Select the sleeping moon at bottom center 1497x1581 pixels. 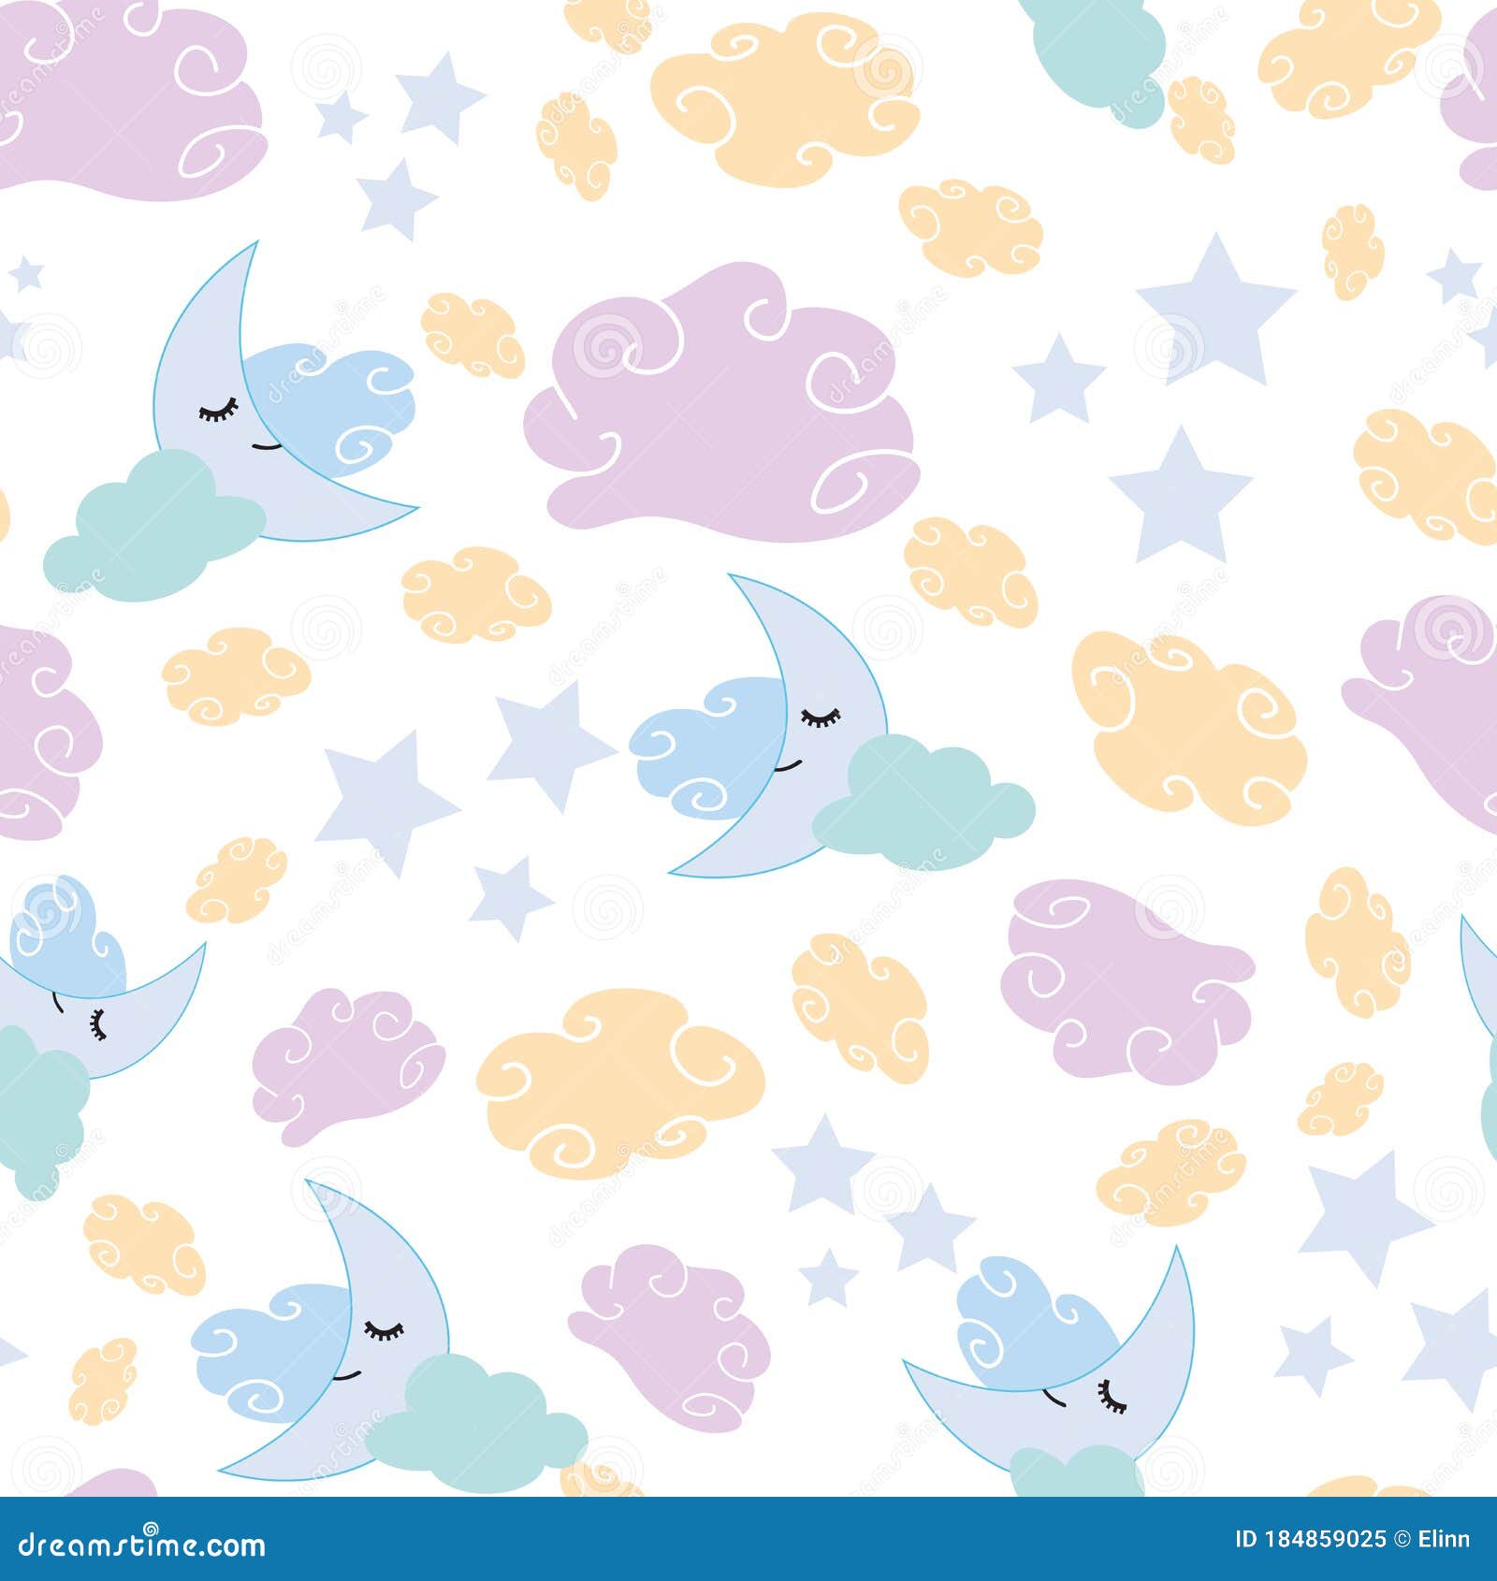[x=365, y=1338]
